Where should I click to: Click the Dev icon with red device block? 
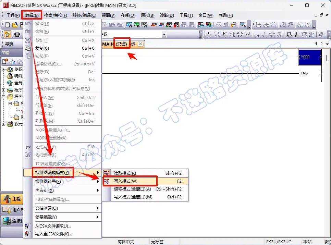click(209, 25)
